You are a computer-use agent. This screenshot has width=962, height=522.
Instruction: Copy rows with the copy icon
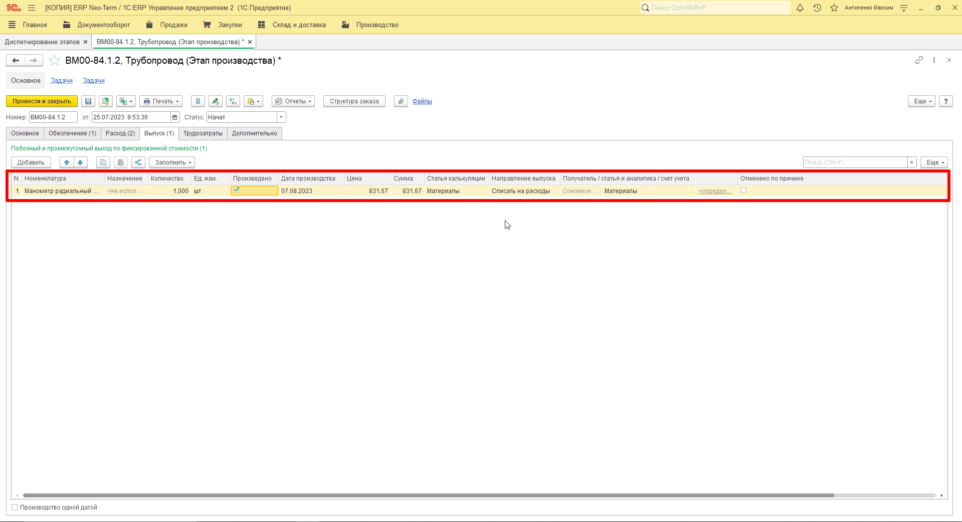[103, 162]
